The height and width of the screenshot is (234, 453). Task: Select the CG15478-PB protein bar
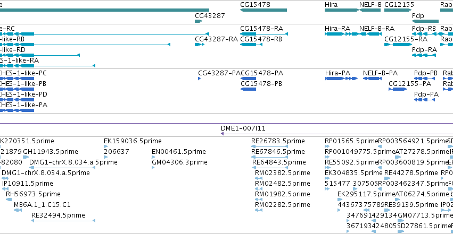249,89
